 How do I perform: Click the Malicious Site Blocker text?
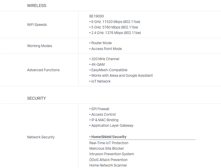107,149
